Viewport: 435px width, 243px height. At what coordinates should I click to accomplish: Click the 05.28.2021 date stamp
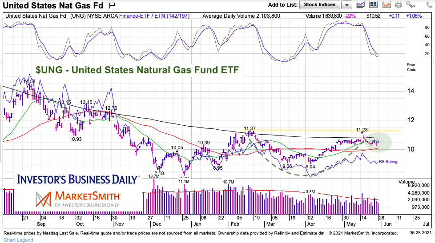pos(421,233)
